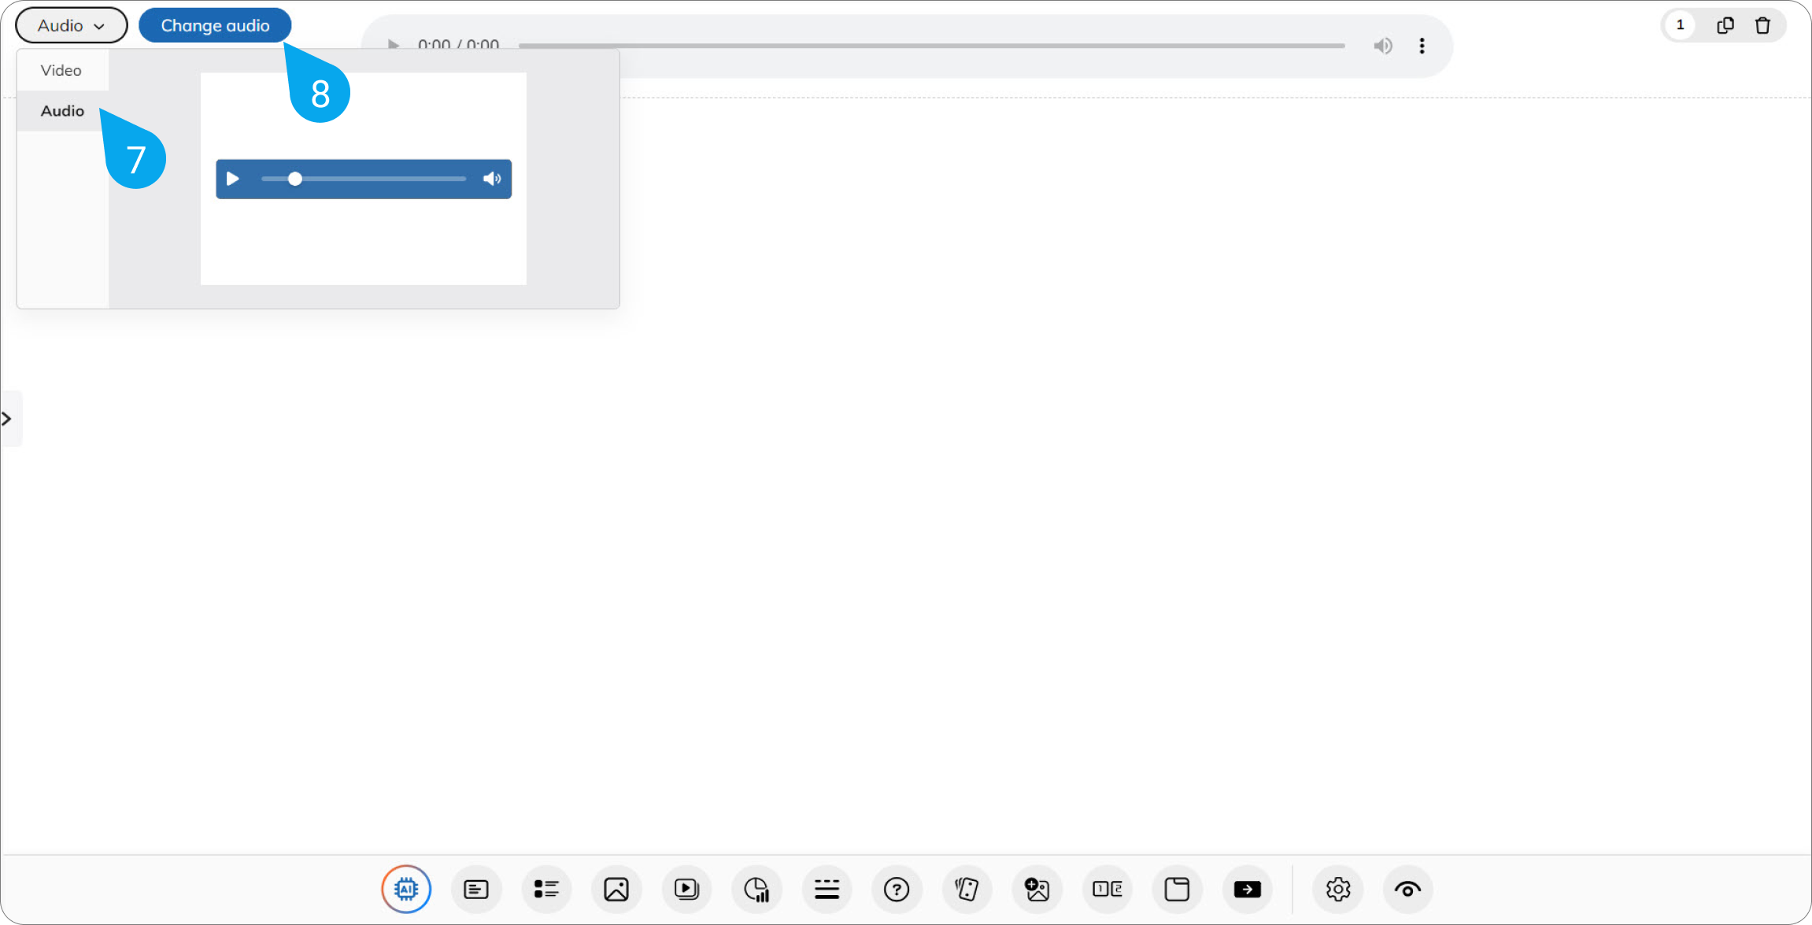Select Video in the media type menu
This screenshot has width=1812, height=925.
click(x=62, y=70)
